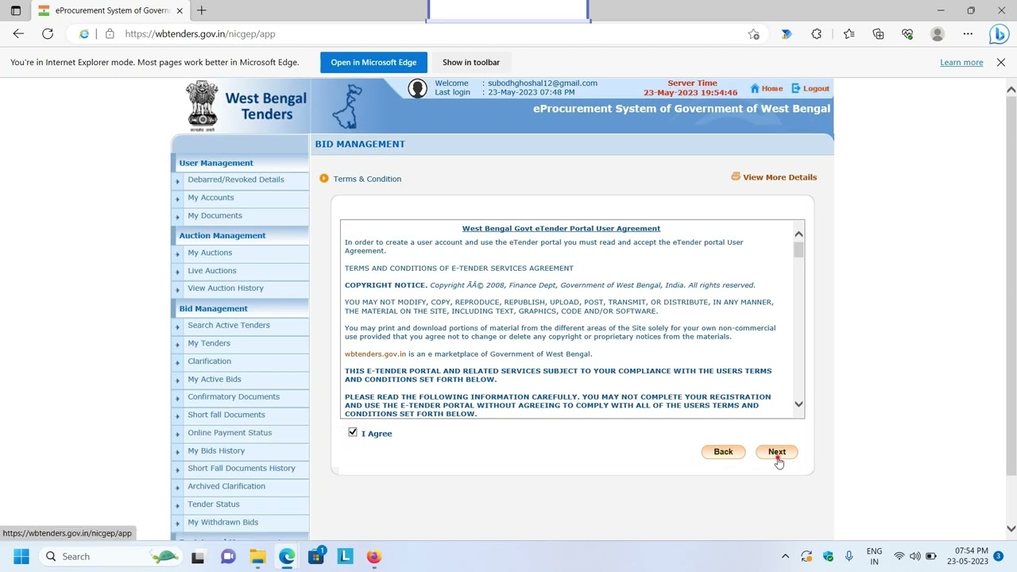1017x572 pixels.
Task: Check the I Agree checkbox
Action: pos(353,432)
